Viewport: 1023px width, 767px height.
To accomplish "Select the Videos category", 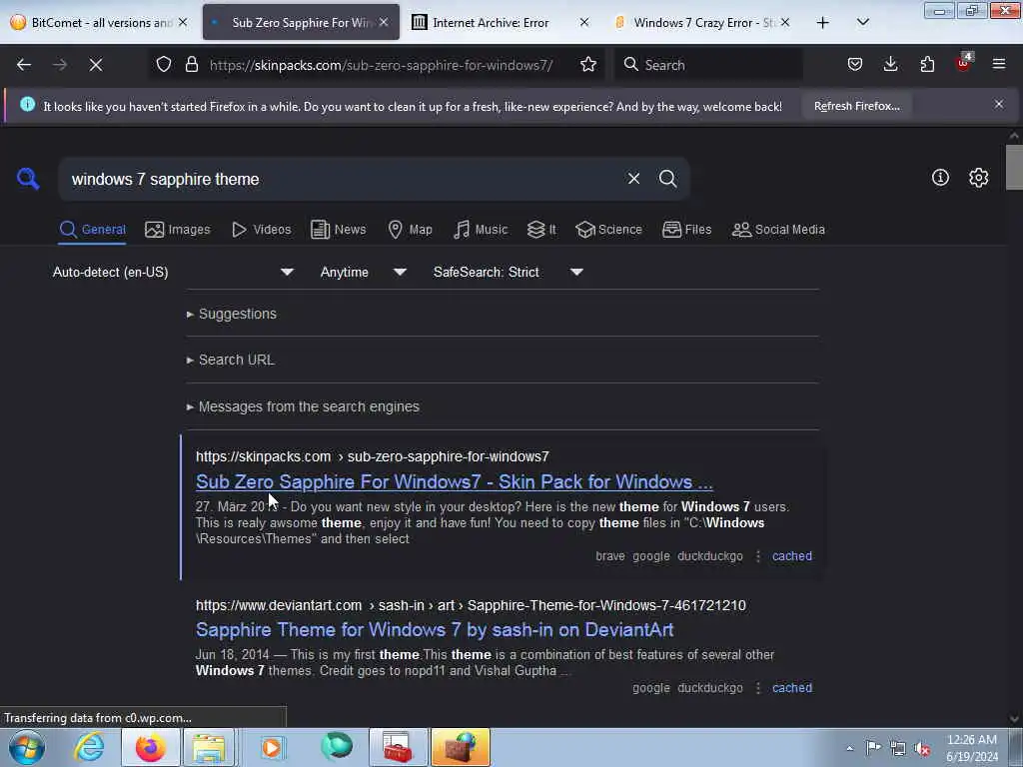I will point(262,230).
